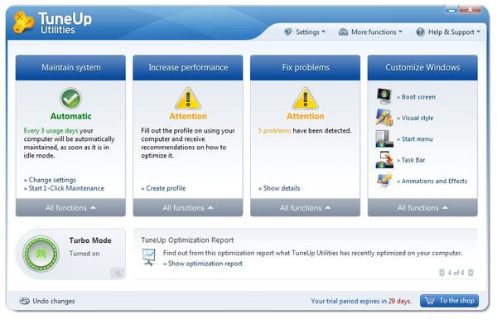This screenshot has width=497, height=320.
Task: Select the Customize Windows header
Action: click(x=422, y=67)
